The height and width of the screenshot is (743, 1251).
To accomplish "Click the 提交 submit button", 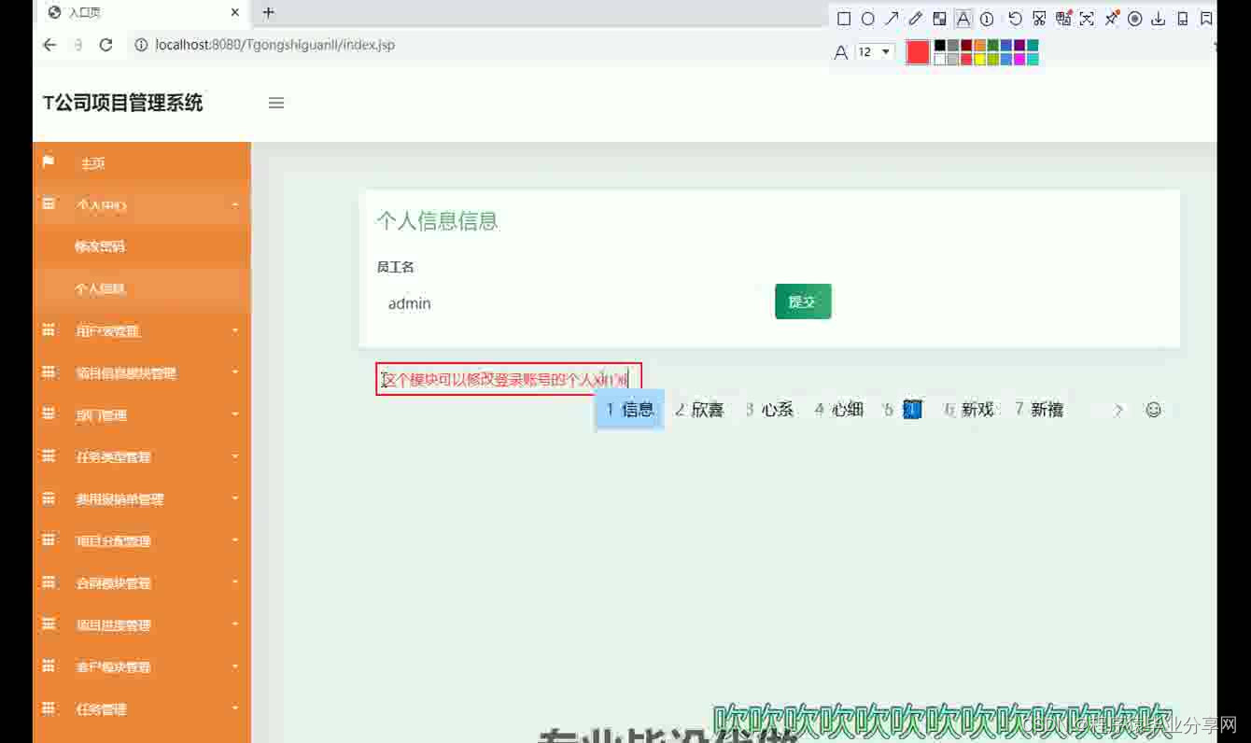I will pyautogui.click(x=803, y=301).
